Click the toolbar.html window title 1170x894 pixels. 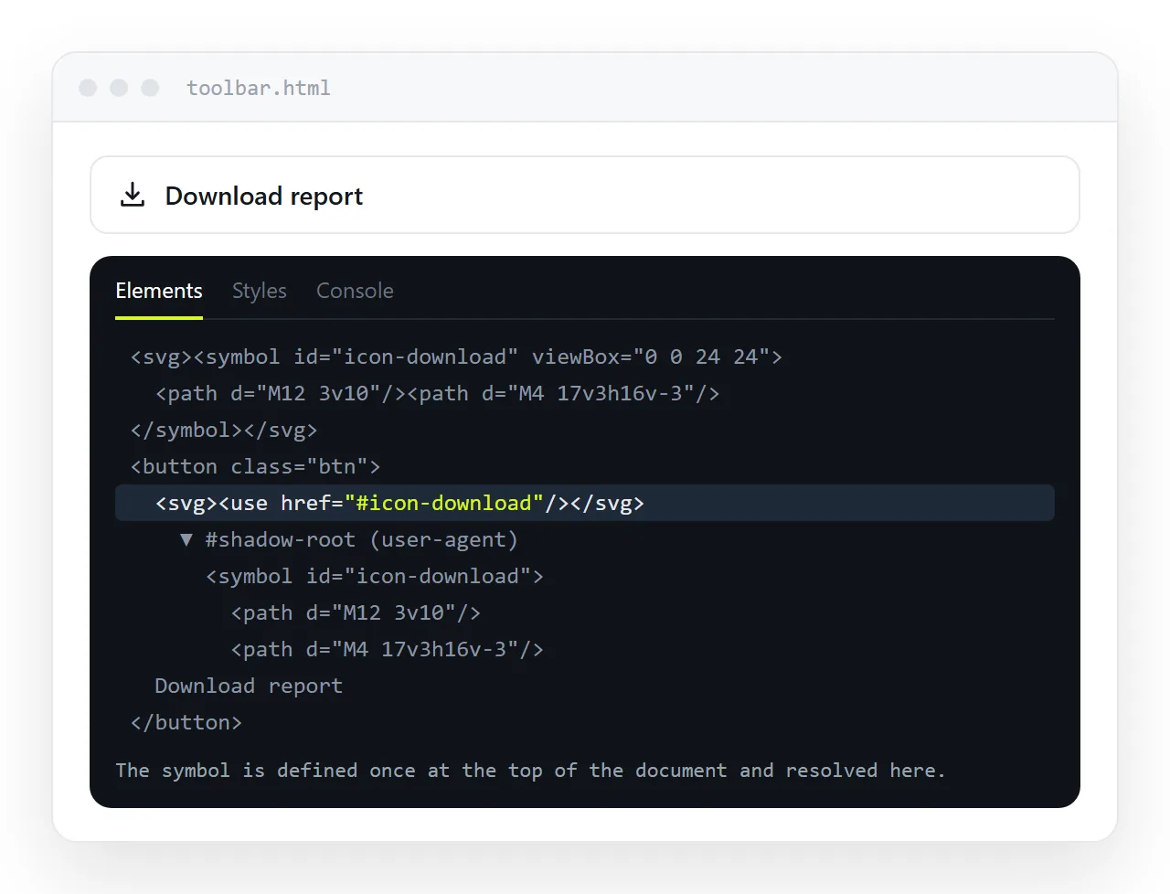coord(259,88)
